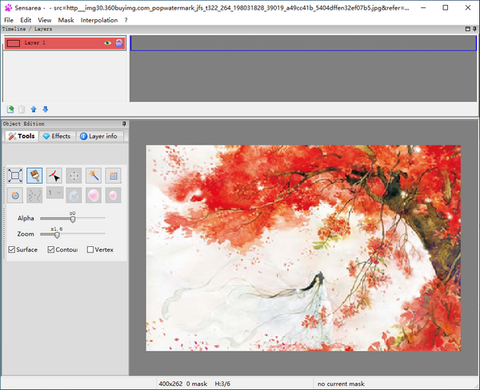480x390 pixels.
Task: Uncheck the Surface checkbox
Action: pos(11,250)
